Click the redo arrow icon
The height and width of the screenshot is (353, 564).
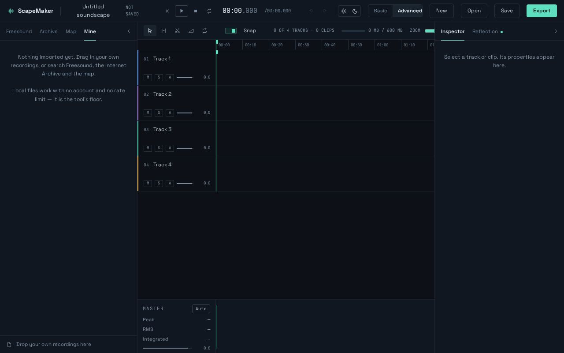pyautogui.click(x=325, y=11)
